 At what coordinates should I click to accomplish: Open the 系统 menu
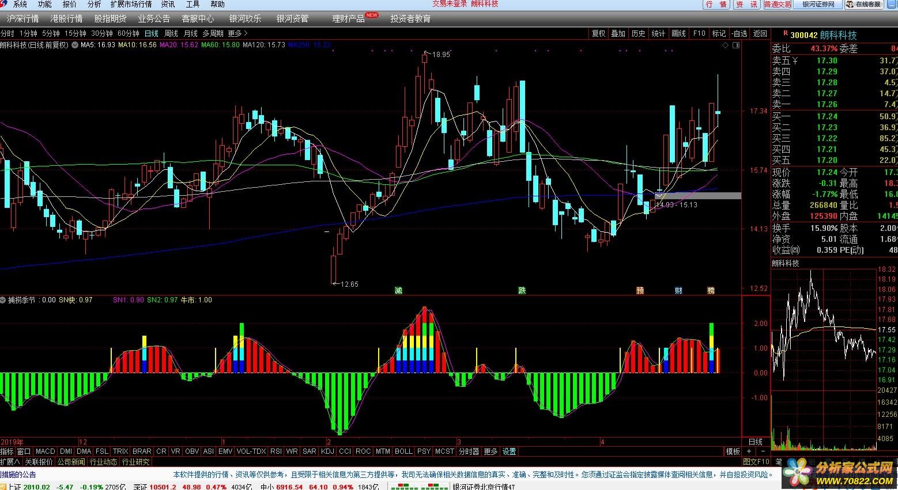point(20,4)
